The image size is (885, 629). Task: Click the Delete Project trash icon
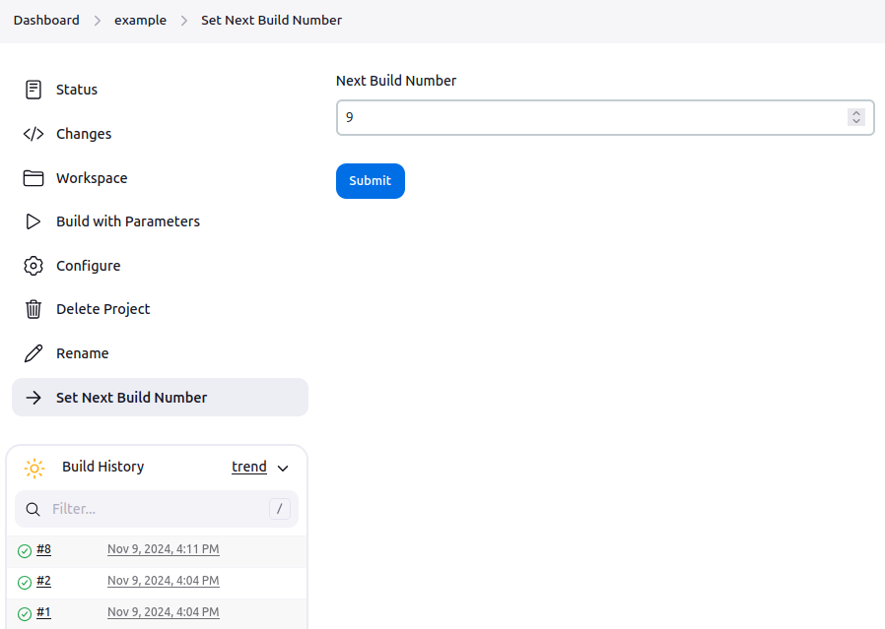click(34, 309)
